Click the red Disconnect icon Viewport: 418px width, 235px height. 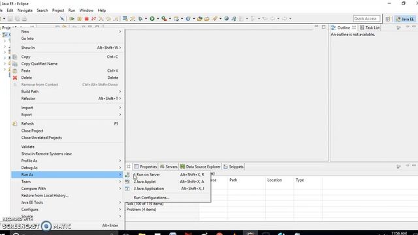click(x=93, y=19)
